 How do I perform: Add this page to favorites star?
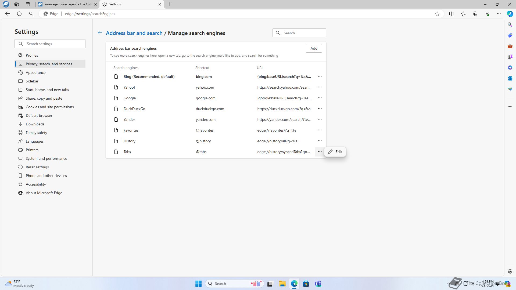pos(437,14)
